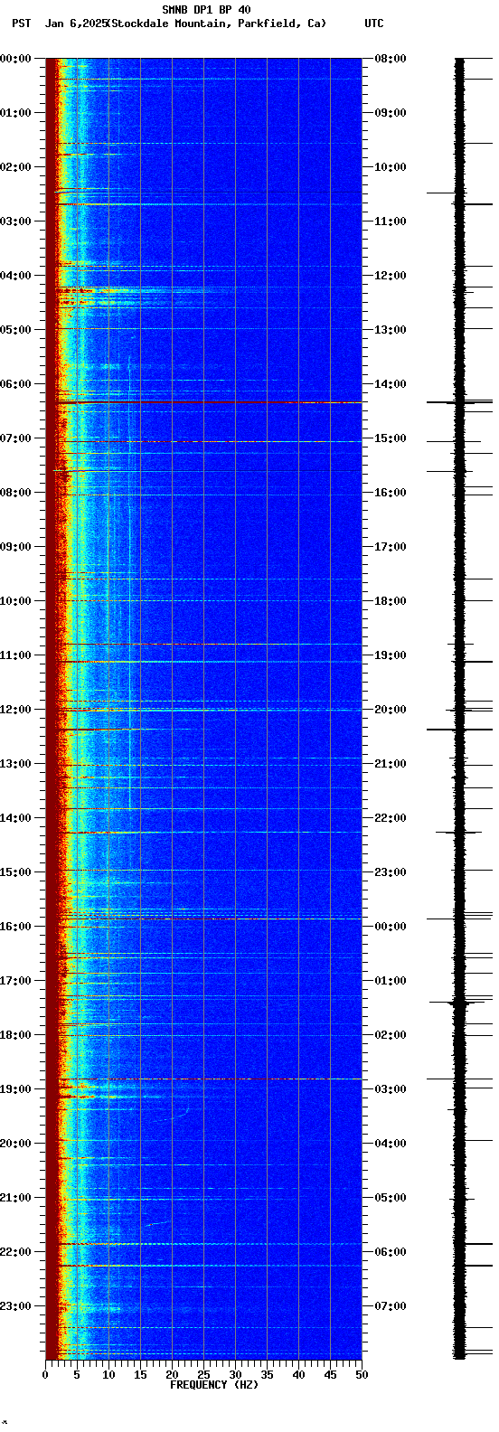
Task: Click the PST axis label "12:00"
Action: pos(15,710)
